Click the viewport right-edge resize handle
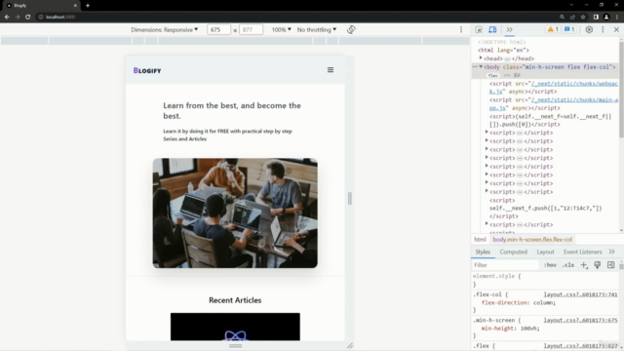624x351 pixels. tap(350, 198)
